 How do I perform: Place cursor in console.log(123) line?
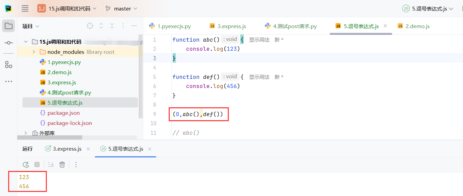click(213, 49)
